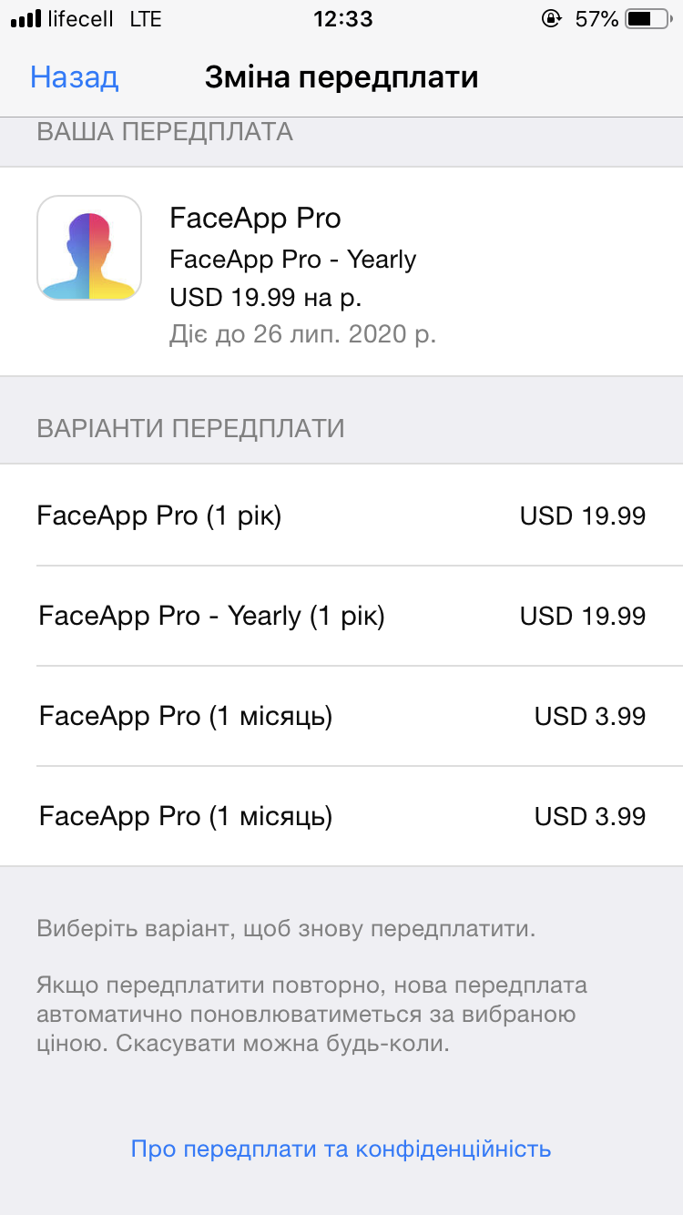Viewport: 683px width, 1215px height.
Task: Tap the 57% battery percentage
Action: [597, 18]
